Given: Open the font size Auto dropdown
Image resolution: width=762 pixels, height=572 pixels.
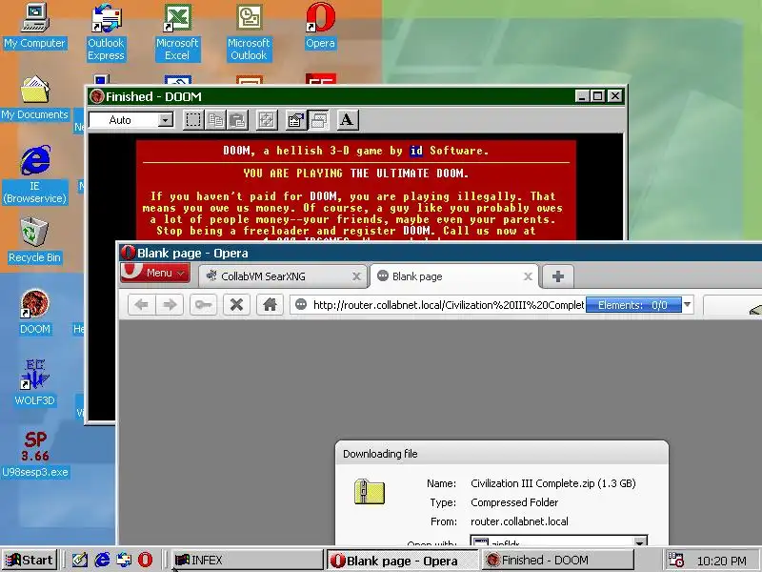Looking at the screenshot, I should 165,120.
